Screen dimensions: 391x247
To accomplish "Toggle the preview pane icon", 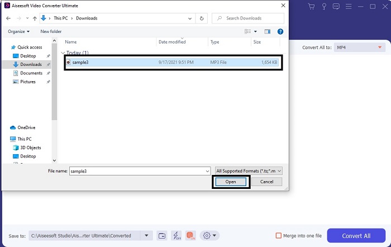I will coord(268,31).
